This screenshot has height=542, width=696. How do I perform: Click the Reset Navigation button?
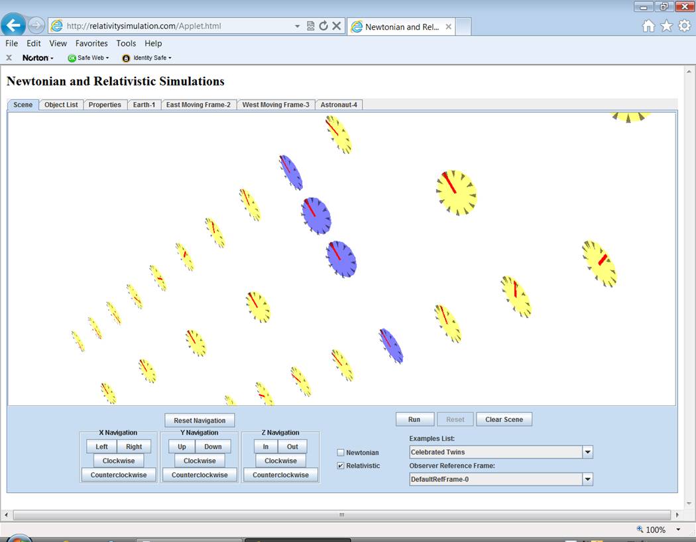200,420
